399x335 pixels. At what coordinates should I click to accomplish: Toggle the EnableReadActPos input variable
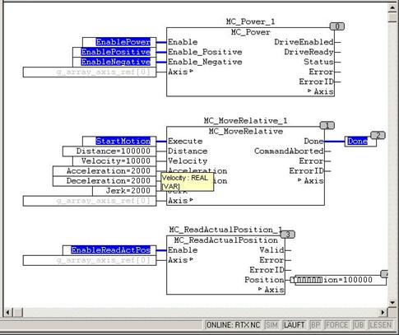tap(109, 250)
